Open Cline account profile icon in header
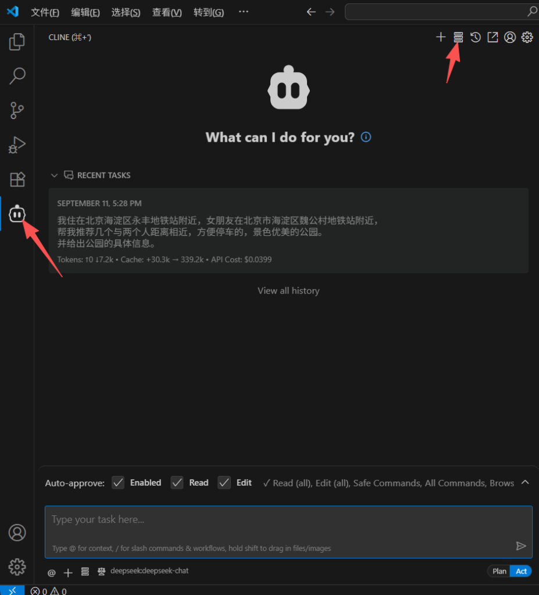 coord(510,37)
